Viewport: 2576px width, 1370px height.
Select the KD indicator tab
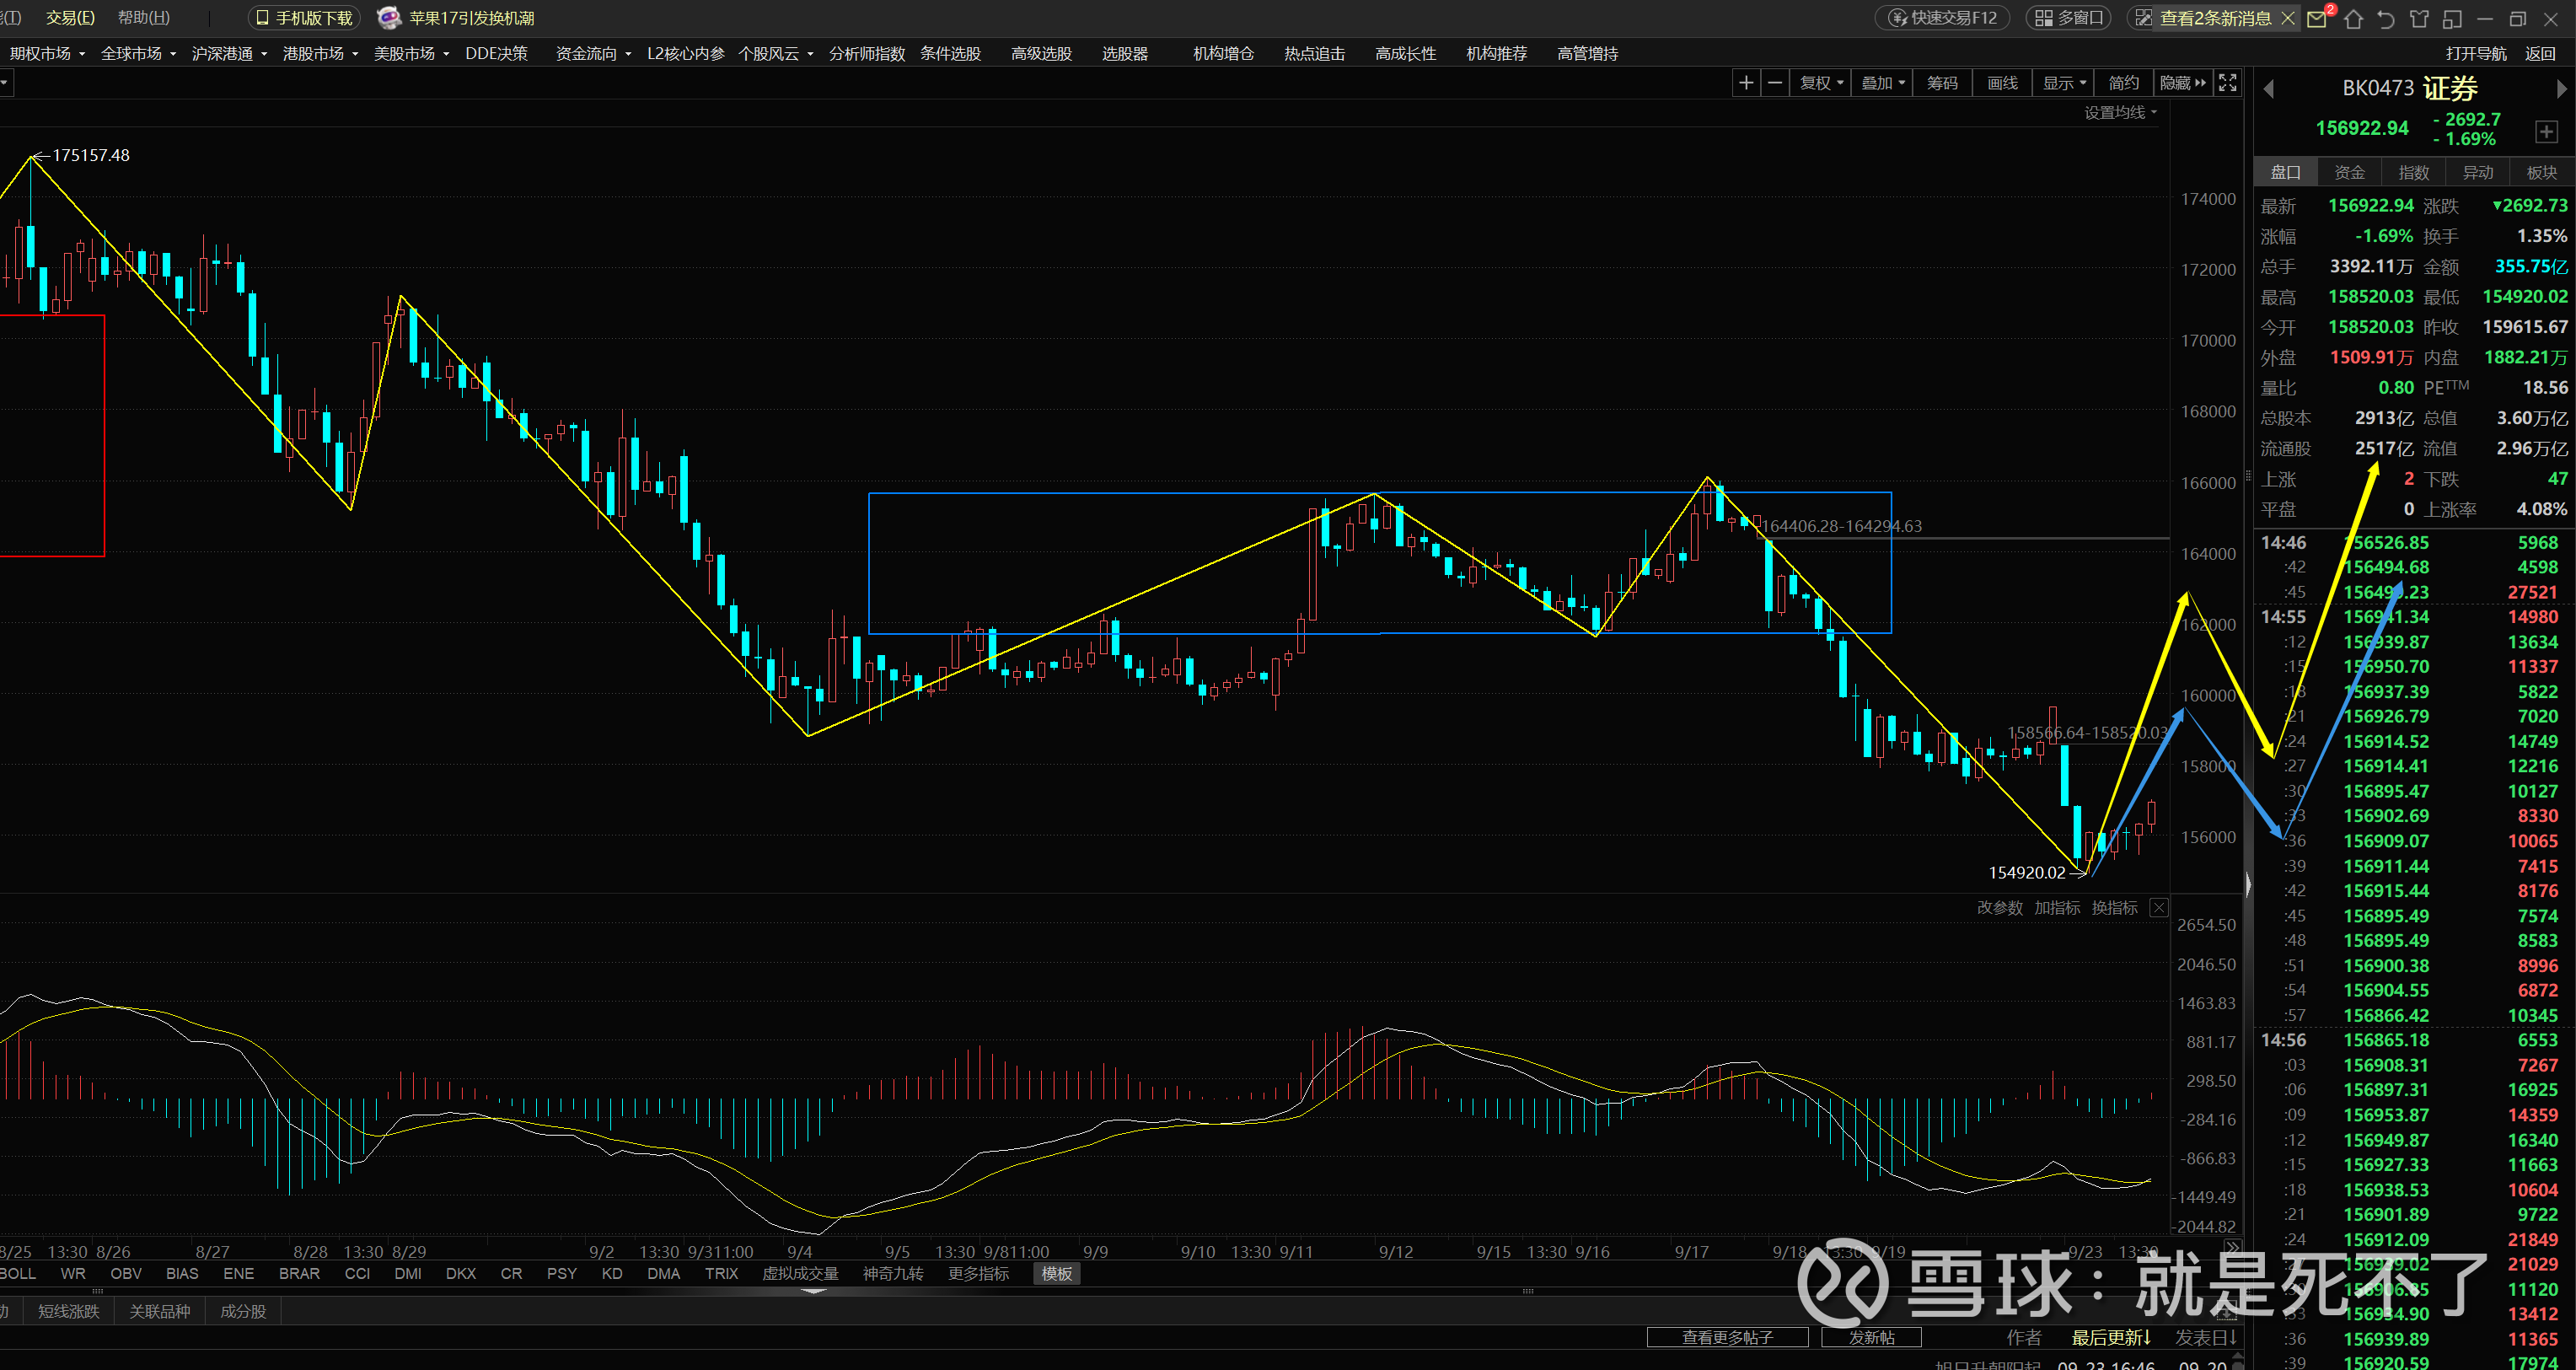pyautogui.click(x=612, y=1273)
